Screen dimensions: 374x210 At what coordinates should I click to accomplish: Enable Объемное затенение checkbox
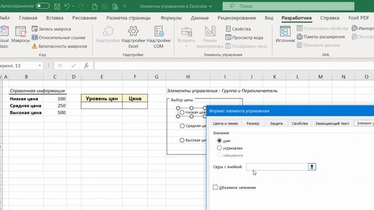tap(216, 187)
